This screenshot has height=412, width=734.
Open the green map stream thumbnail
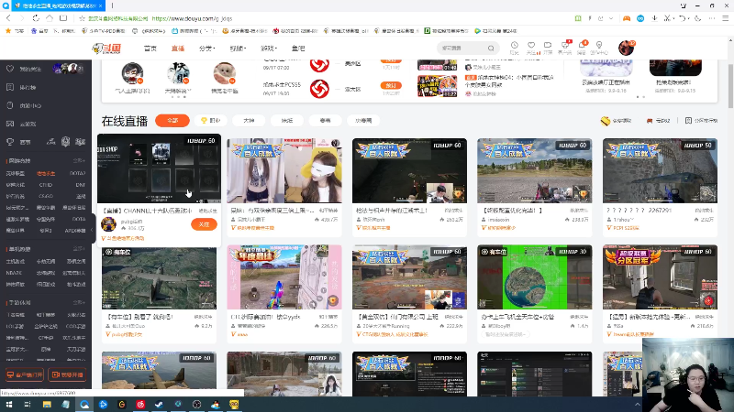(x=535, y=277)
